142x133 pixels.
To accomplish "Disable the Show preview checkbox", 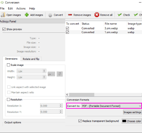I will click(x=4, y=29).
